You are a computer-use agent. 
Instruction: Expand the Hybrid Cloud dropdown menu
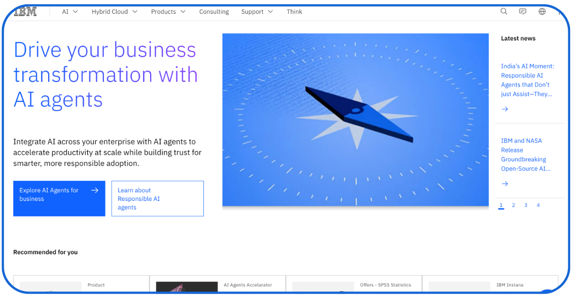[x=114, y=12]
